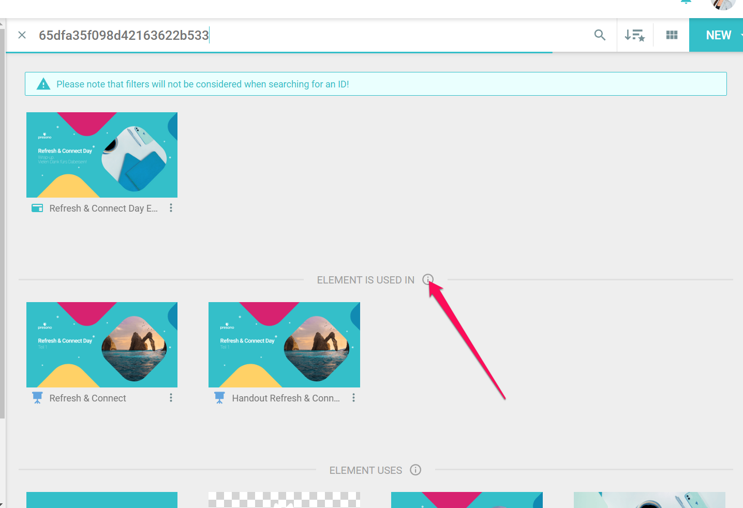Click the slide type icon beside Refresh & Connect Day E...
The image size is (743, 508).
[x=37, y=208]
